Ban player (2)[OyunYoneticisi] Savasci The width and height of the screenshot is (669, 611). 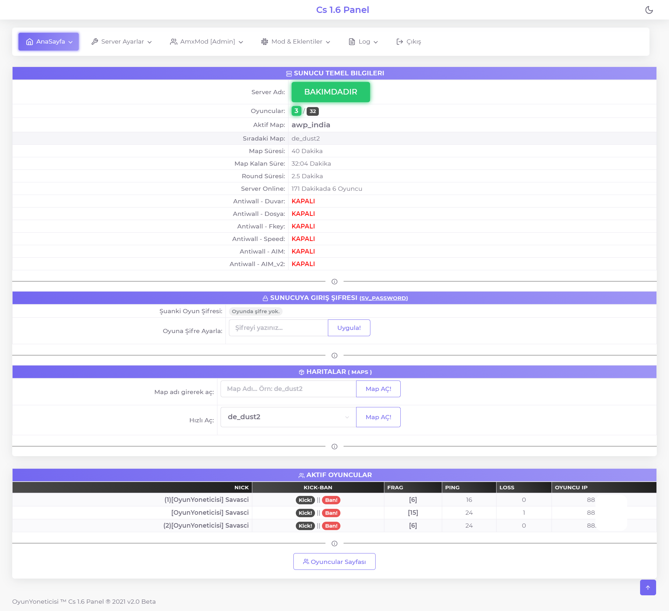[331, 526]
